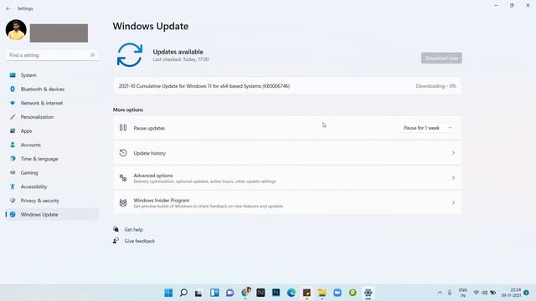Click the green round app on the taskbar
This screenshot has width=536, height=301.
point(353,293)
